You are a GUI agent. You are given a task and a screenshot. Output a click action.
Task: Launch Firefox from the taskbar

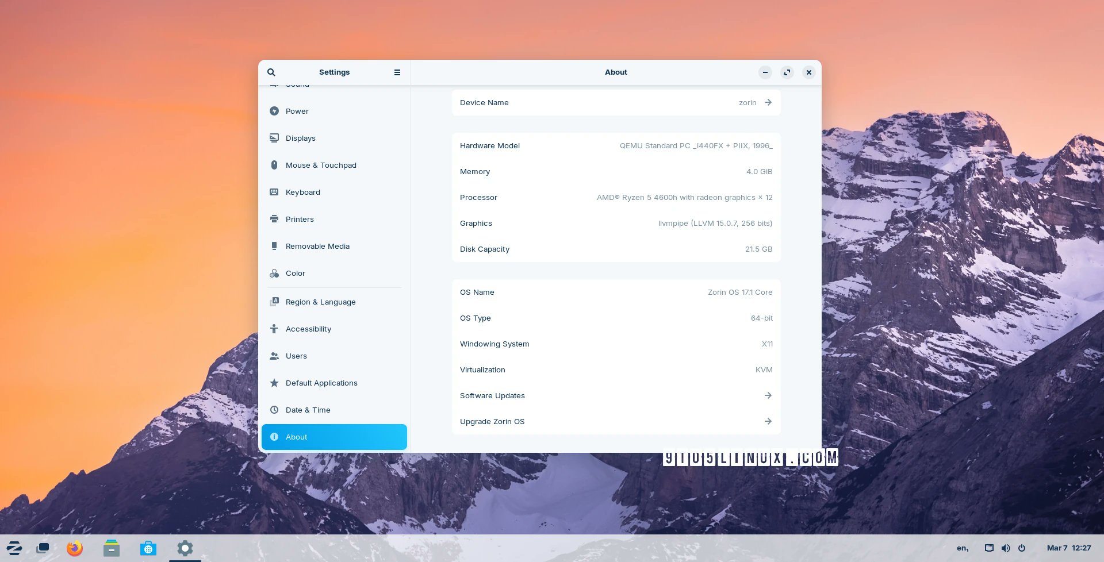tap(74, 548)
